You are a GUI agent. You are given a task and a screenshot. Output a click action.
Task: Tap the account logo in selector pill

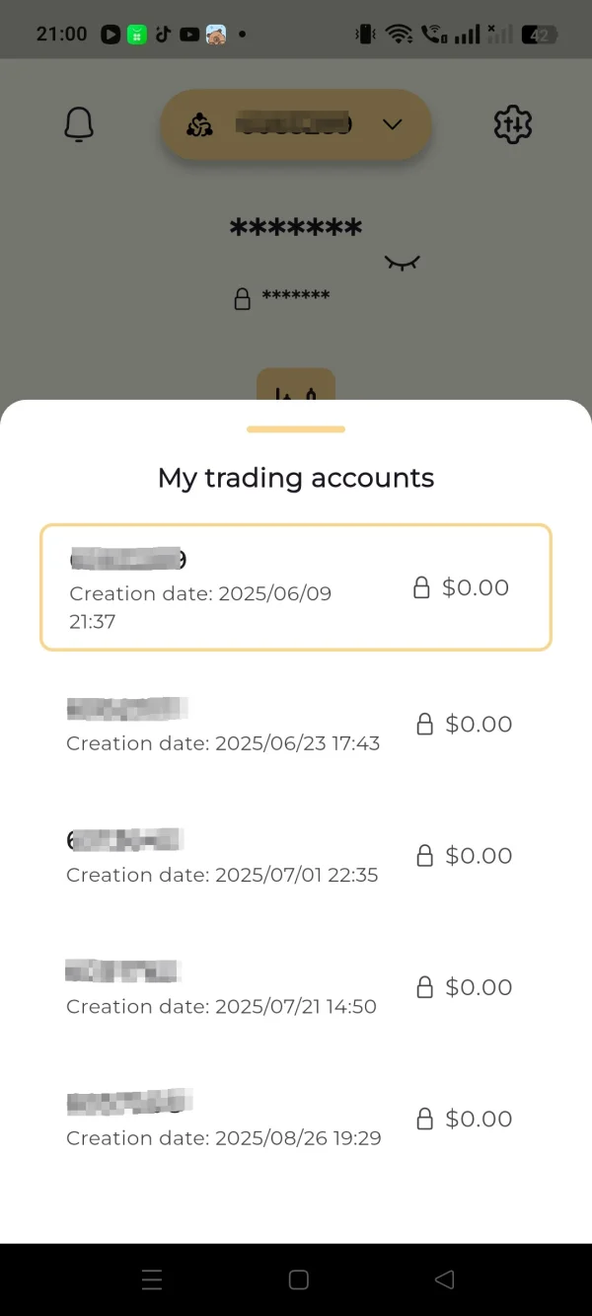(200, 125)
